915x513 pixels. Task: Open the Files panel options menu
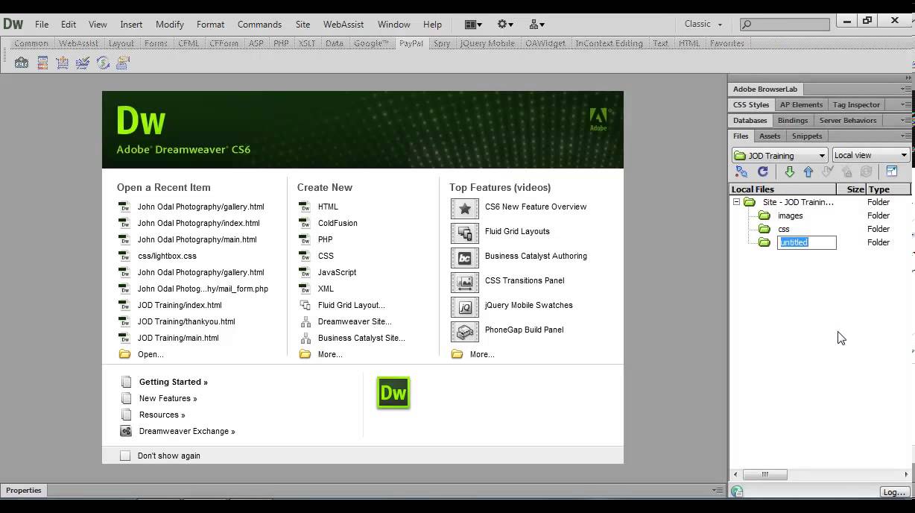906,136
